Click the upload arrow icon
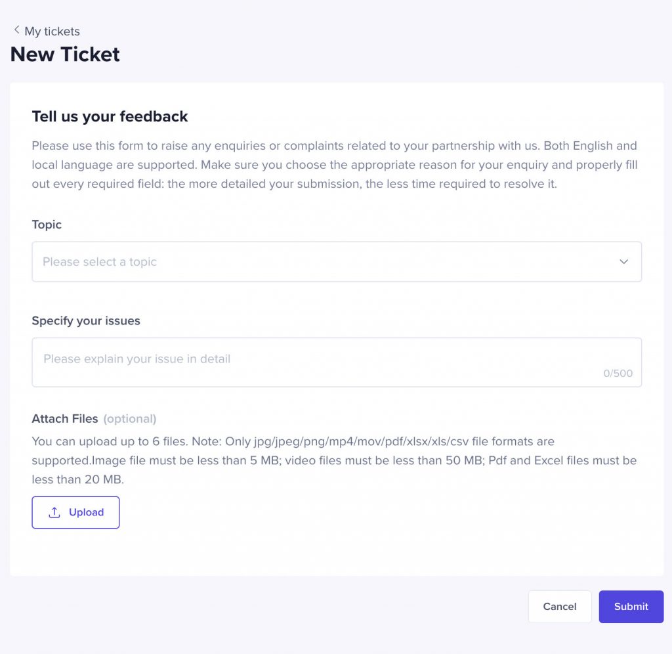672x654 pixels. [x=54, y=512]
